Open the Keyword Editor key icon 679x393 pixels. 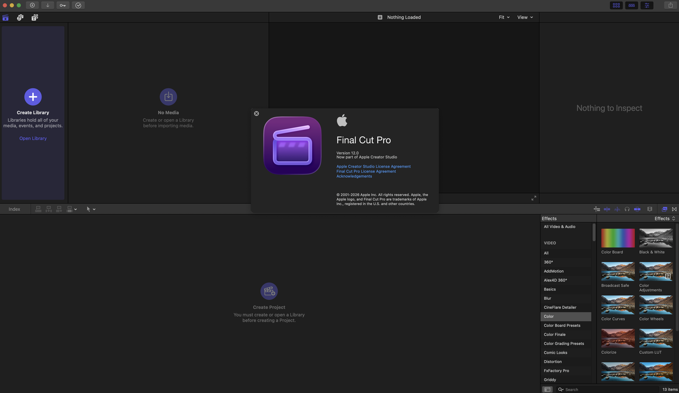tap(63, 5)
